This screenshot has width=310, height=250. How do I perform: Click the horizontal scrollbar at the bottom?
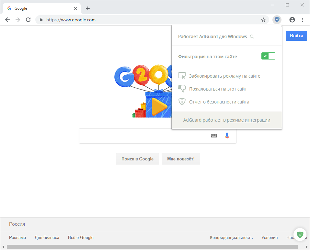(152, 247)
